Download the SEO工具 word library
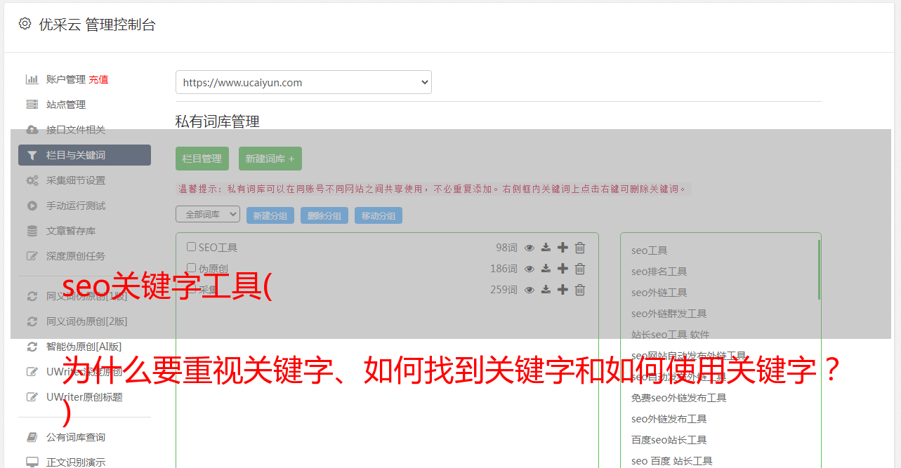The width and height of the screenshot is (901, 468). pyautogui.click(x=546, y=248)
